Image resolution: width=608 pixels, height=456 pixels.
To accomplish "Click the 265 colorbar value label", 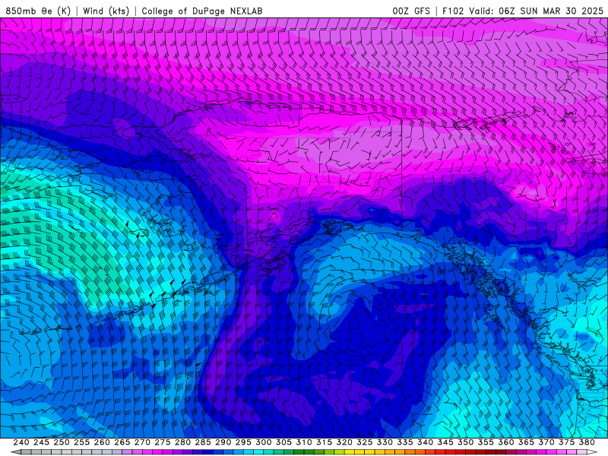I will (122, 442).
